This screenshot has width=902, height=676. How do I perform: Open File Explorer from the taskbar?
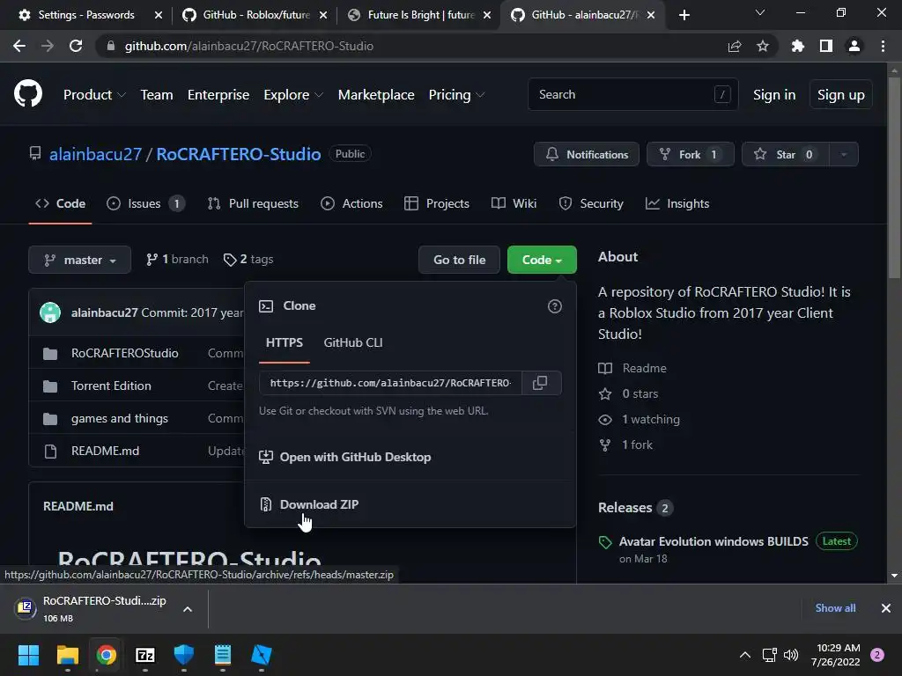click(67, 655)
